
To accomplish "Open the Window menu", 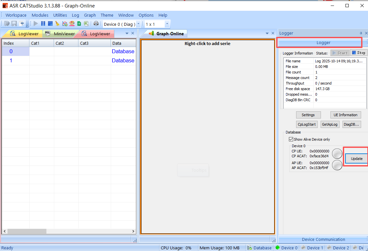I will point(126,15).
